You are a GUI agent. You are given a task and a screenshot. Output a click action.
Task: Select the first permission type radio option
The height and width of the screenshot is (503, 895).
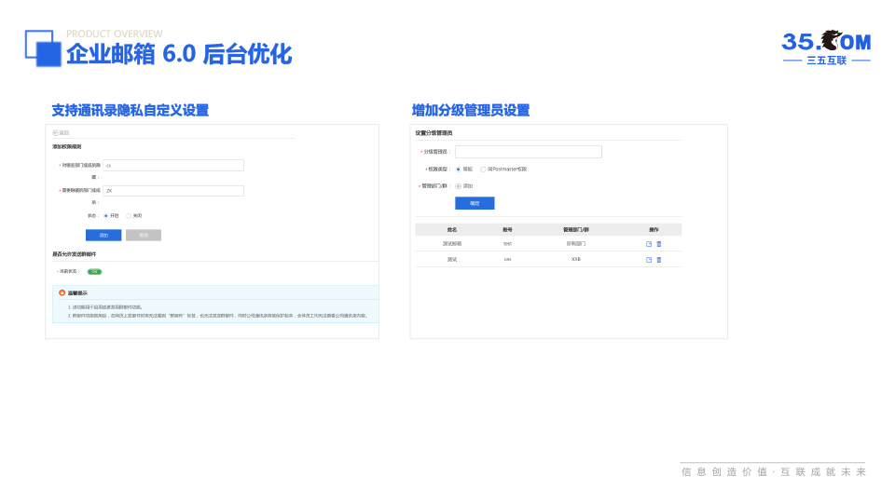(x=458, y=169)
